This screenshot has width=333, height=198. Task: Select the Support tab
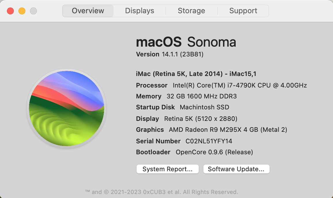click(243, 11)
